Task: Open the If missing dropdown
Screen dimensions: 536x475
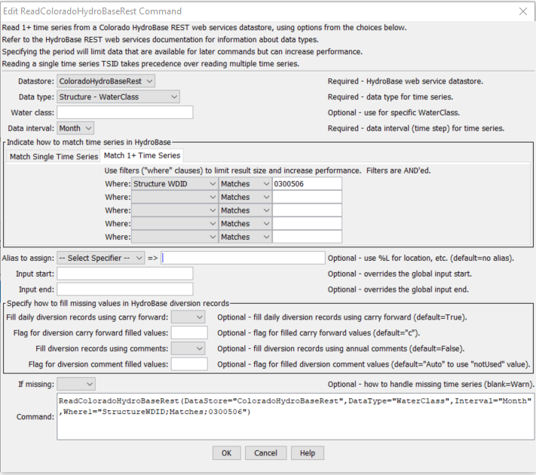Action: pyautogui.click(x=76, y=384)
